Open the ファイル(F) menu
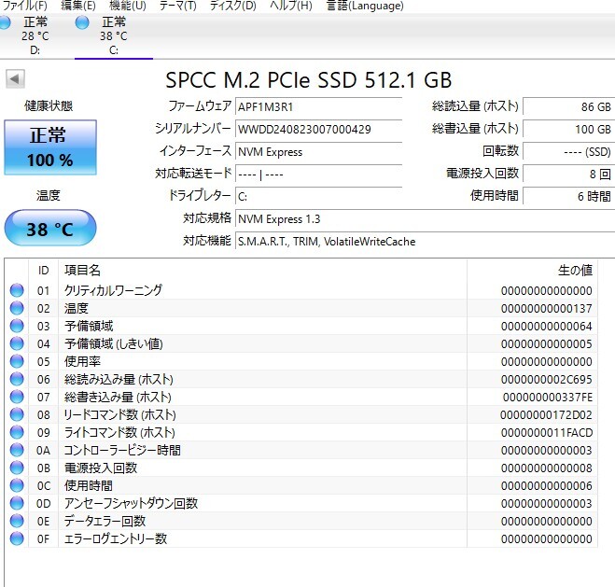This screenshot has width=615, height=587. [x=24, y=6]
